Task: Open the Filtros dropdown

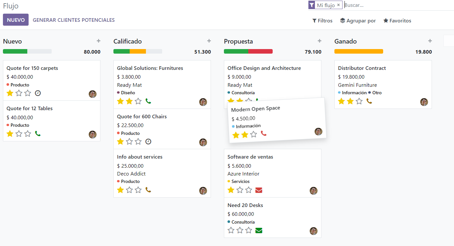Action: [x=322, y=20]
